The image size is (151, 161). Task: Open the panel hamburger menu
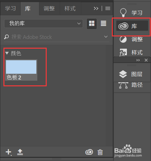(x=108, y=8)
